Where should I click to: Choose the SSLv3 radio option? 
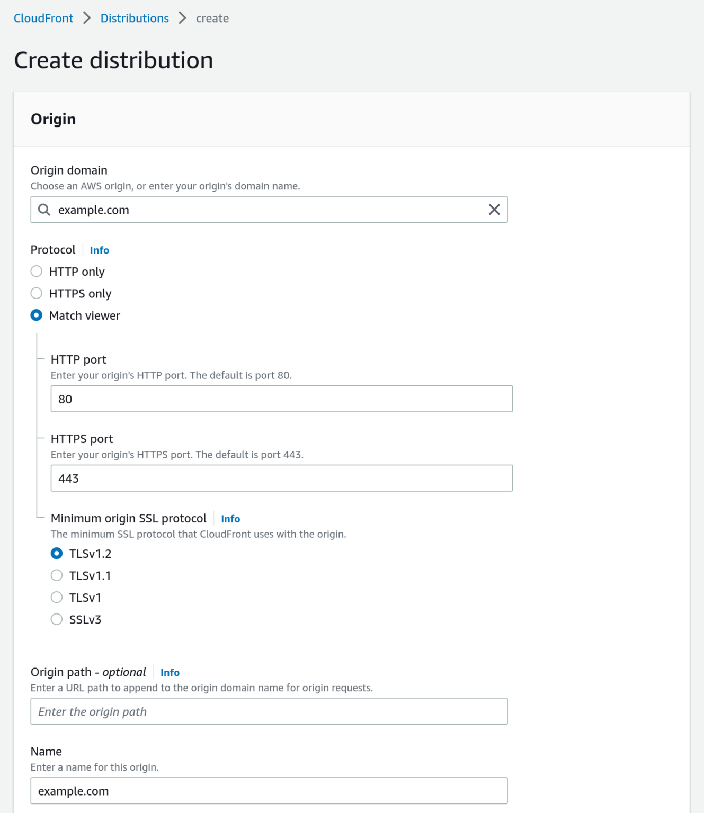pos(57,619)
